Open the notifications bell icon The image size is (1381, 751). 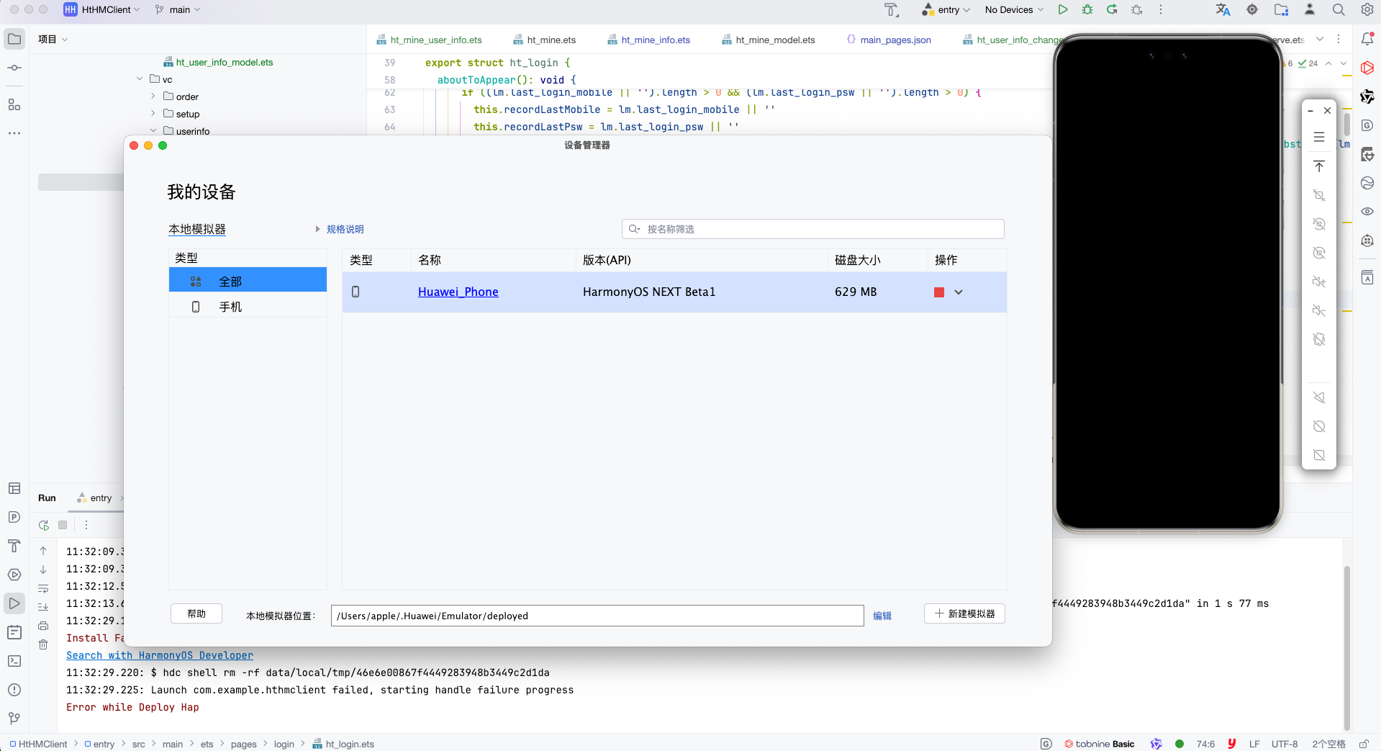[x=1367, y=39]
